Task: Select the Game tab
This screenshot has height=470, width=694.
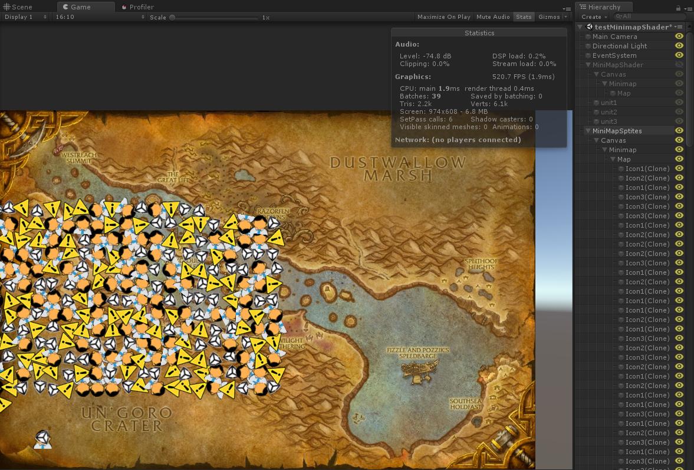Action: [x=86, y=7]
